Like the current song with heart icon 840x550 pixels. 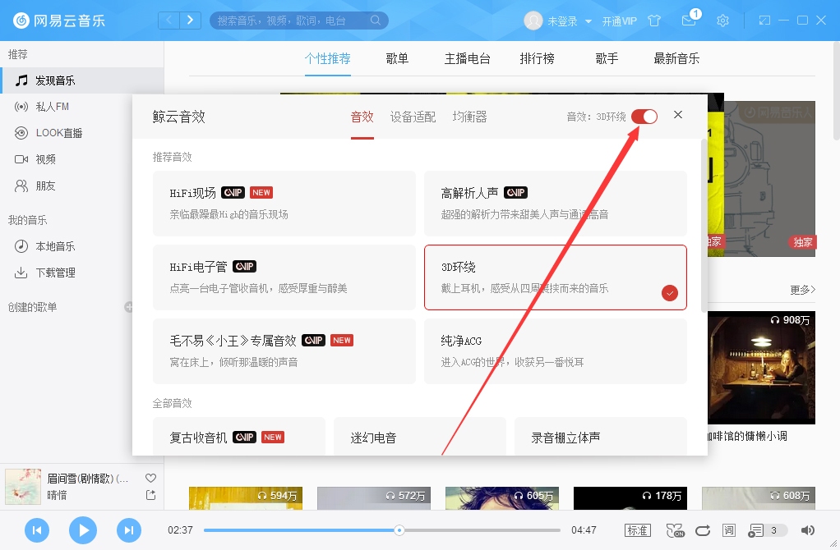click(x=150, y=477)
